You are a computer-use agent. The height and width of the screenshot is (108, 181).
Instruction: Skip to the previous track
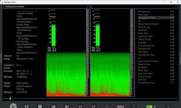[x=53, y=106]
